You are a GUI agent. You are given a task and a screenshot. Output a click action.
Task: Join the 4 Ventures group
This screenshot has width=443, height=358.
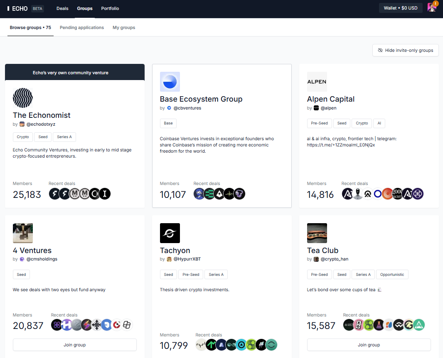point(74,345)
